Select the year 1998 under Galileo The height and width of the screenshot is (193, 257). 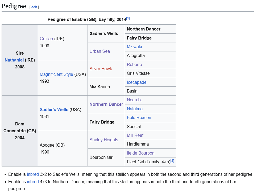44,46
